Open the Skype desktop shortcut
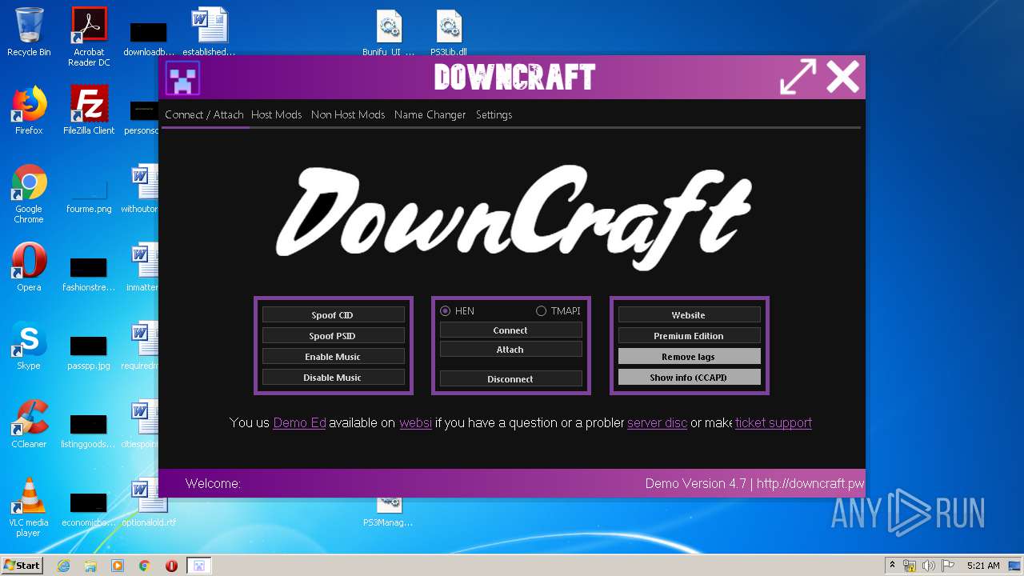 point(29,346)
